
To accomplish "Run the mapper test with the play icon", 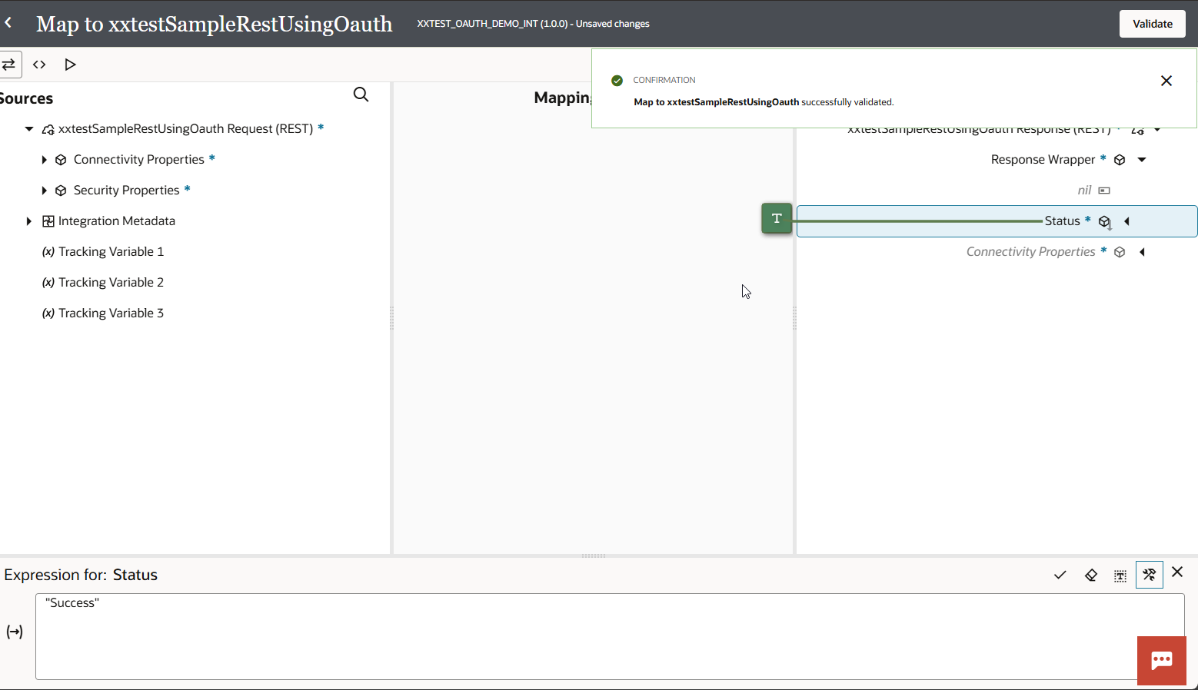I will (70, 65).
